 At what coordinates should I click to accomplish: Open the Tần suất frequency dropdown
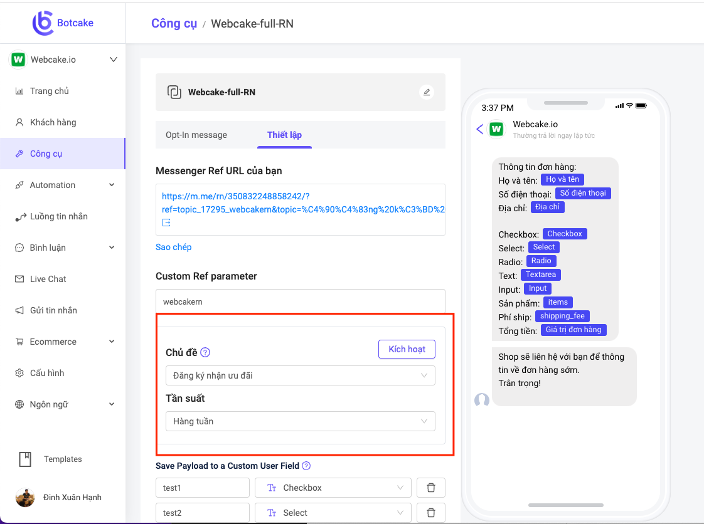[x=300, y=421]
